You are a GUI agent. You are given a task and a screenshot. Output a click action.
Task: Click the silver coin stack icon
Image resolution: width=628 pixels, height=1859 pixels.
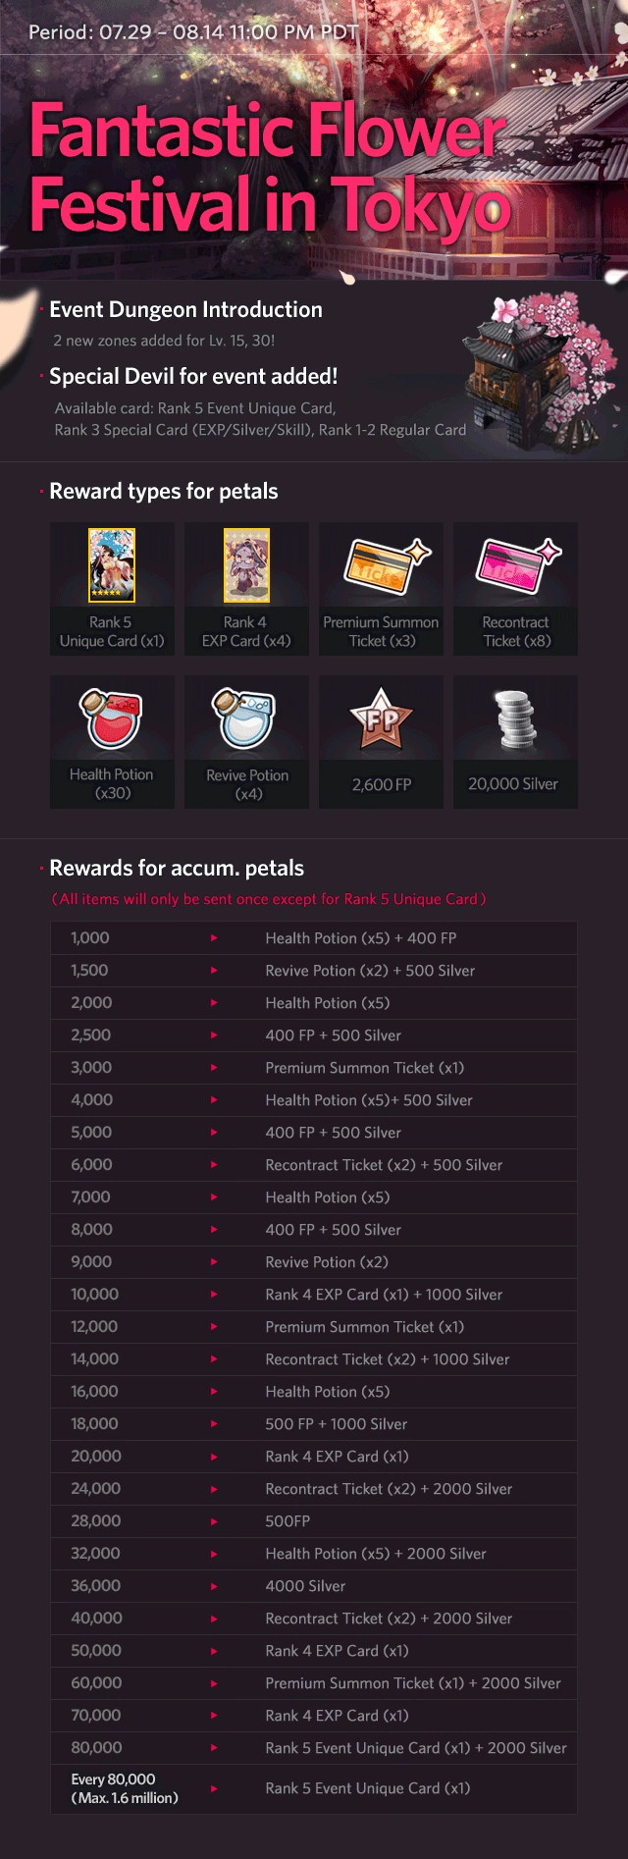click(514, 720)
